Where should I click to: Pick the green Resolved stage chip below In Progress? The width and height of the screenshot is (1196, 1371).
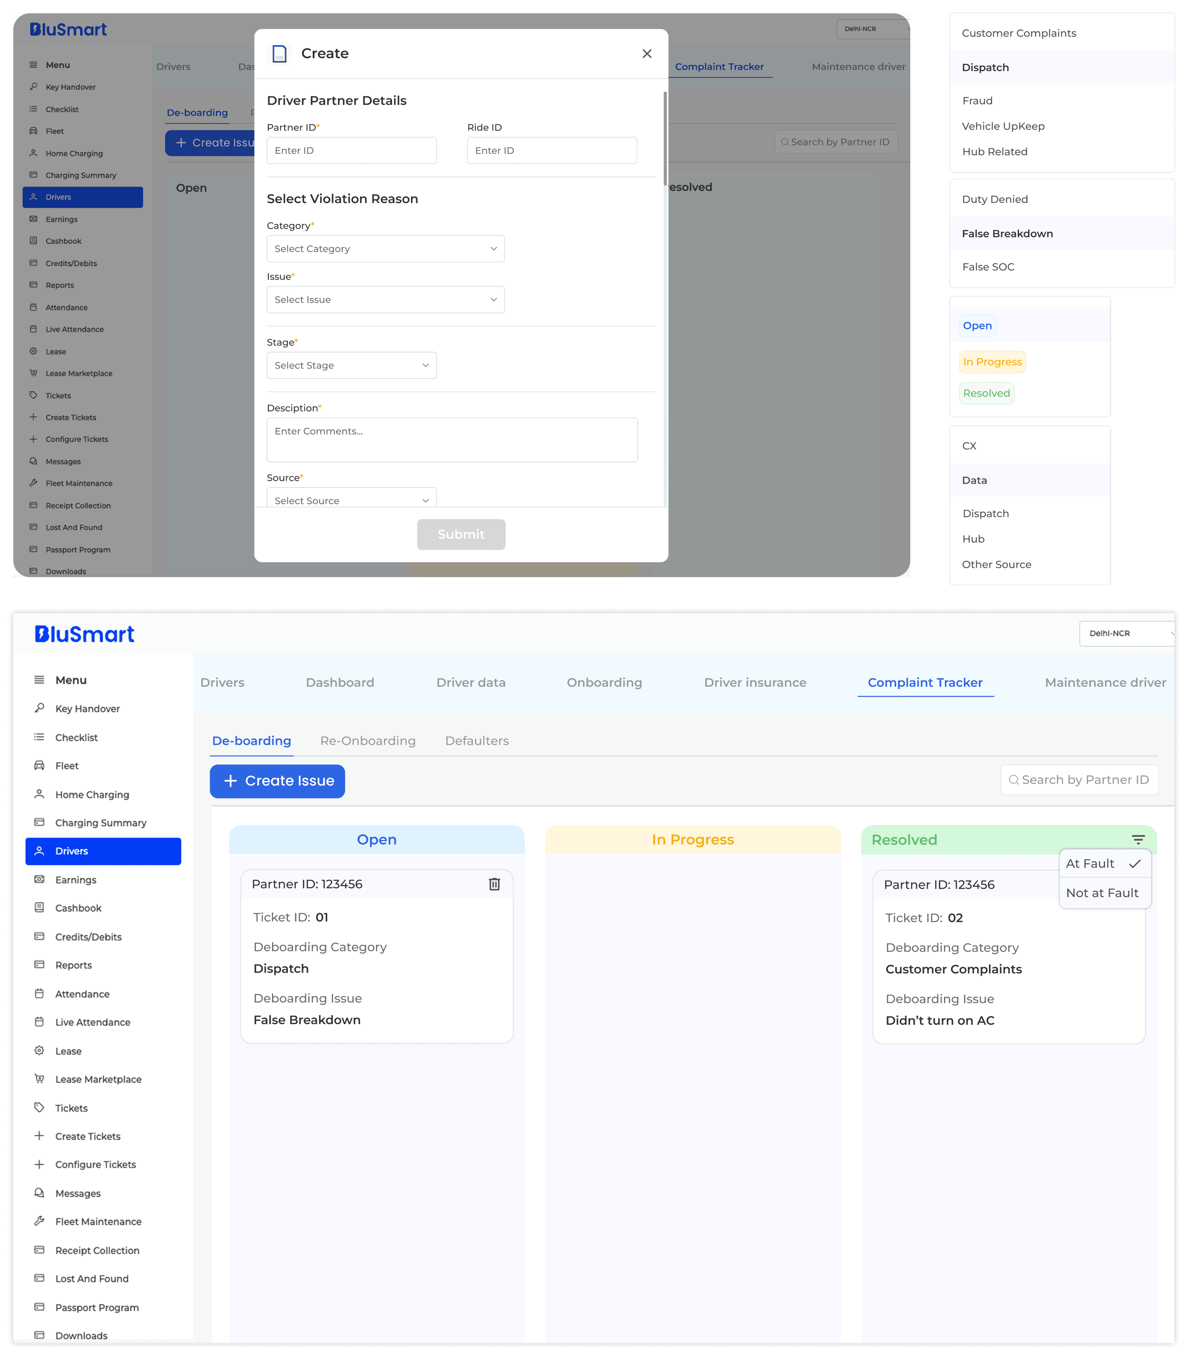tap(986, 393)
